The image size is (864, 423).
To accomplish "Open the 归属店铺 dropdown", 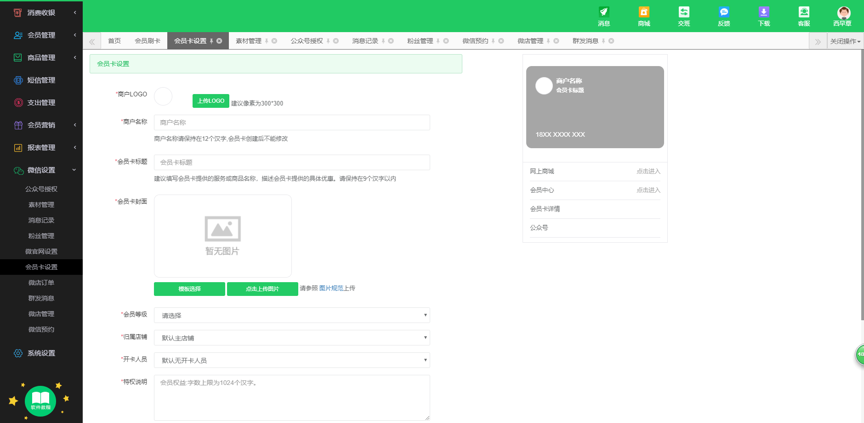I will coord(292,338).
